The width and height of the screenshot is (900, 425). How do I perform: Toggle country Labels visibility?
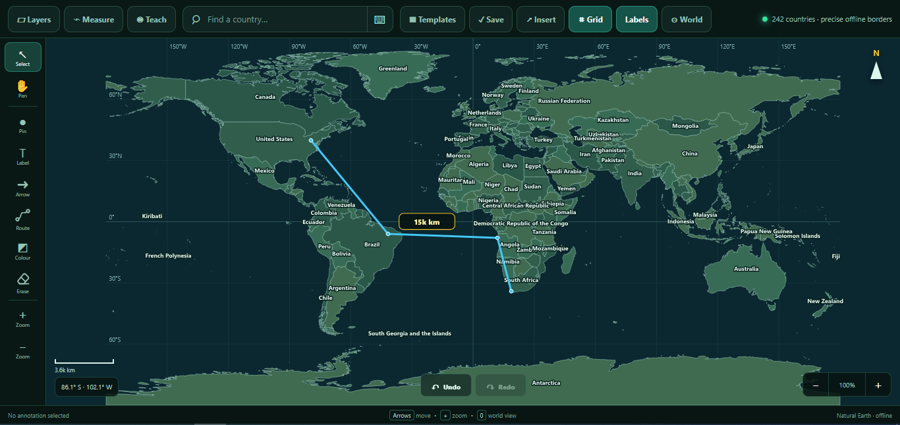pyautogui.click(x=636, y=20)
